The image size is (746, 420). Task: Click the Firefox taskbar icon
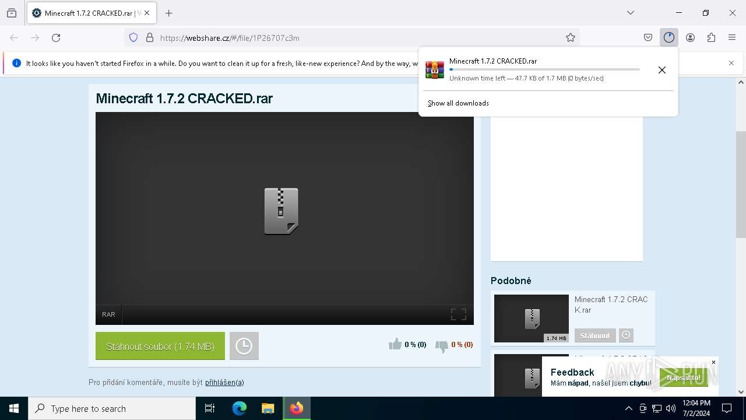coord(297,408)
